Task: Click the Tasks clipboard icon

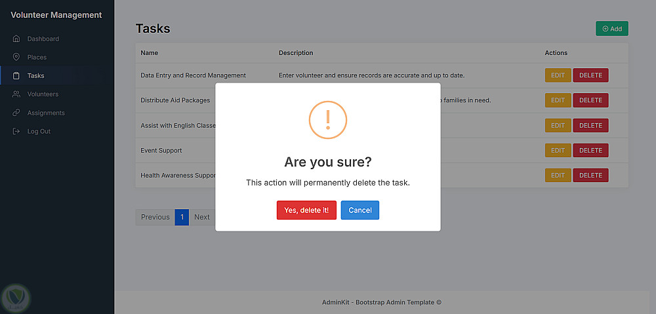Action: (16, 75)
